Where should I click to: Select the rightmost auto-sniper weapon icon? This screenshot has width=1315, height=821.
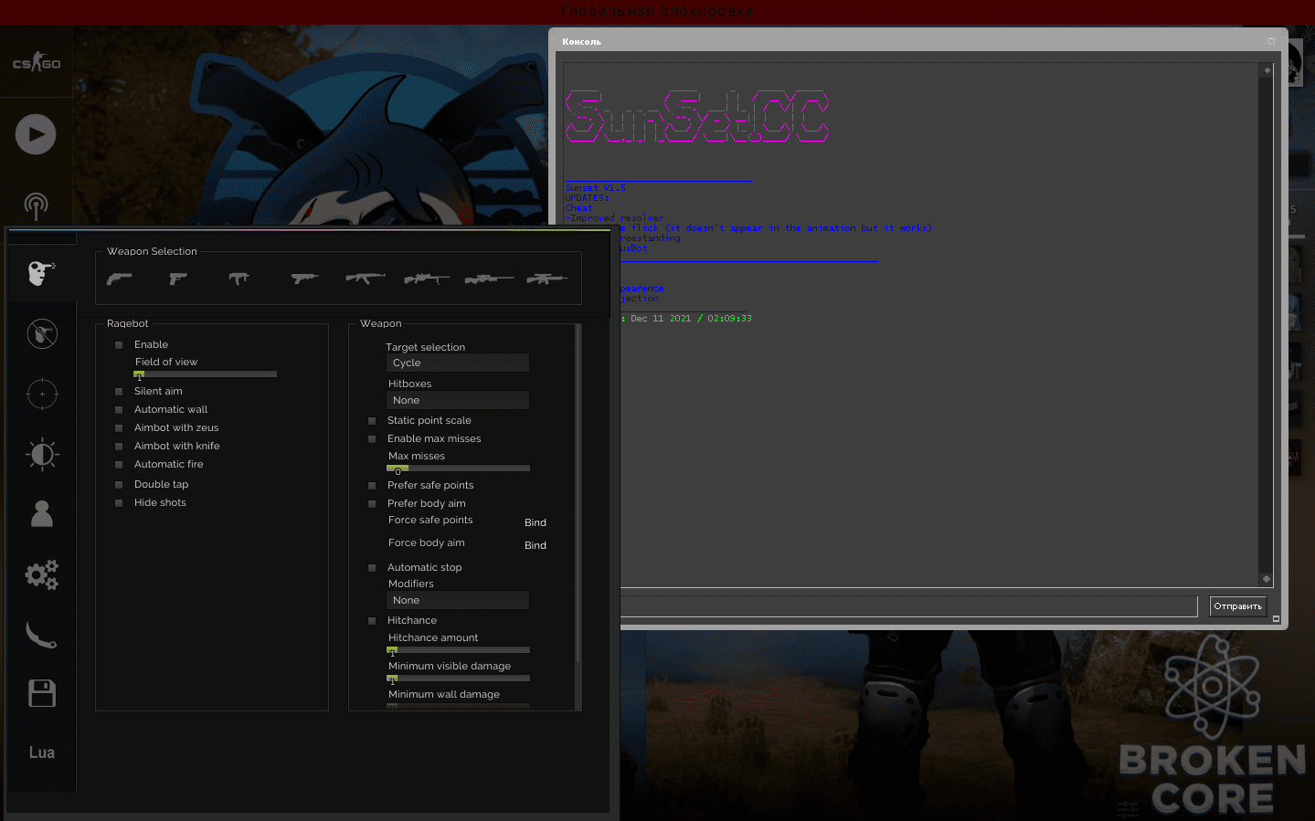pos(546,279)
